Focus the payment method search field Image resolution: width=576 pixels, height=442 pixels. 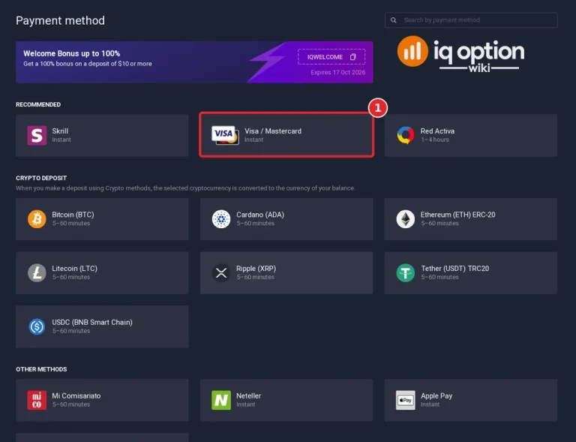471,20
